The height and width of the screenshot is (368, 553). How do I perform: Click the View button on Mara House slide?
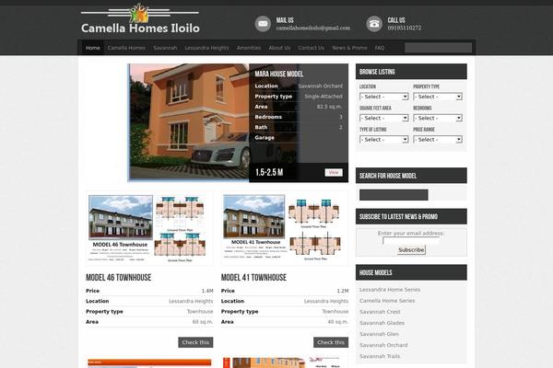coord(334,173)
